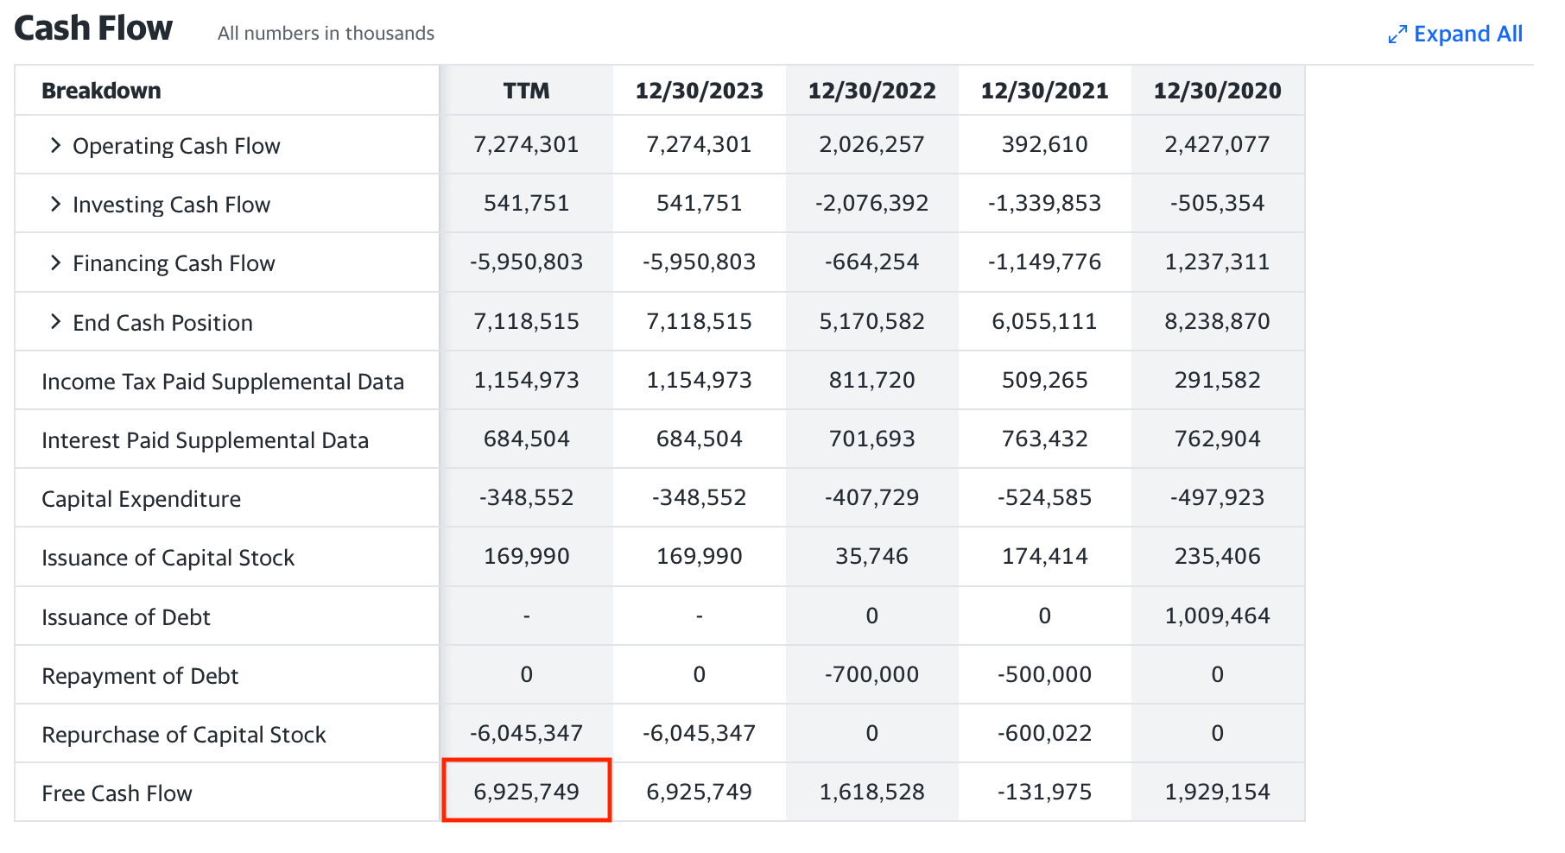Select 2020 Issuance of Debt value 1,009,464

pos(1217,616)
